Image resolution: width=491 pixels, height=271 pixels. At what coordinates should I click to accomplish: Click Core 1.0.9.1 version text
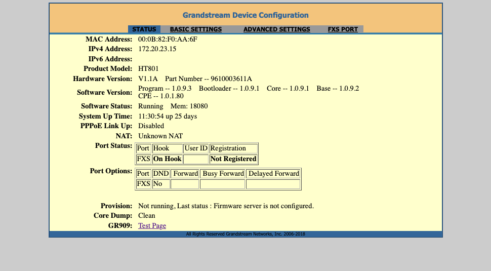[288, 88]
